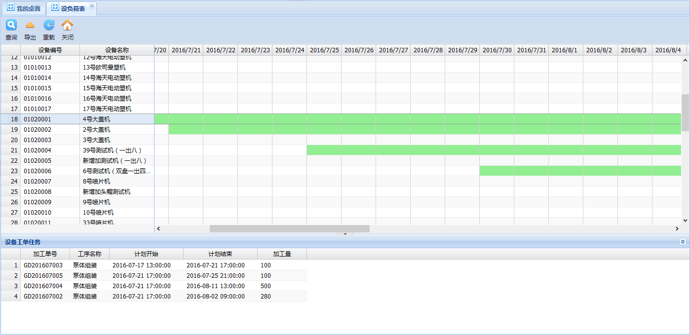
Task: Collapse the 设备工单任务 panel with double-chevron
Action: 683,242
